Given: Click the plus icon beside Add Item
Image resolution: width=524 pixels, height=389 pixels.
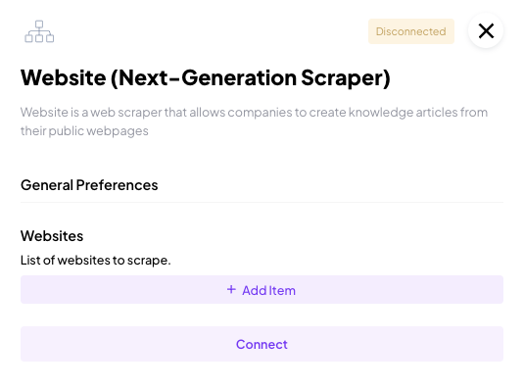Looking at the screenshot, I should (231, 289).
